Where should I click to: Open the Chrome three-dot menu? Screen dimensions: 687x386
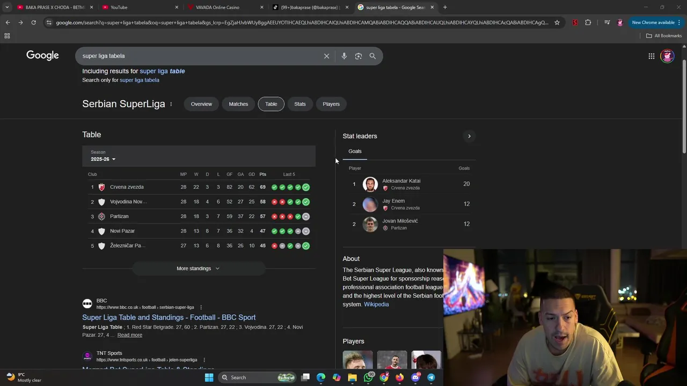[679, 23]
